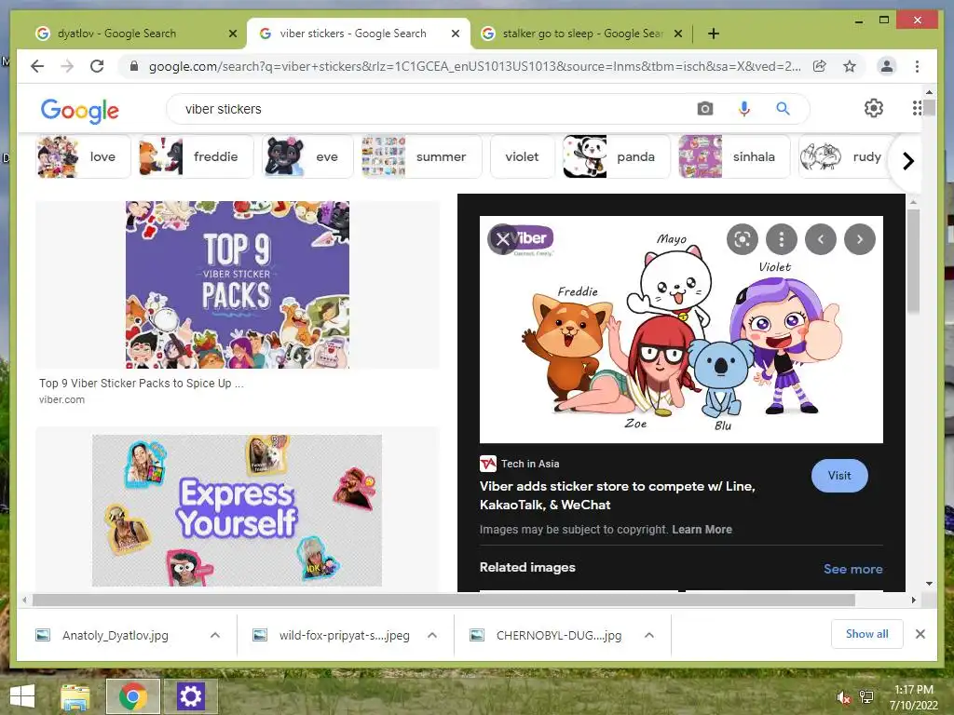Open Google quick settings gear

coord(873,108)
